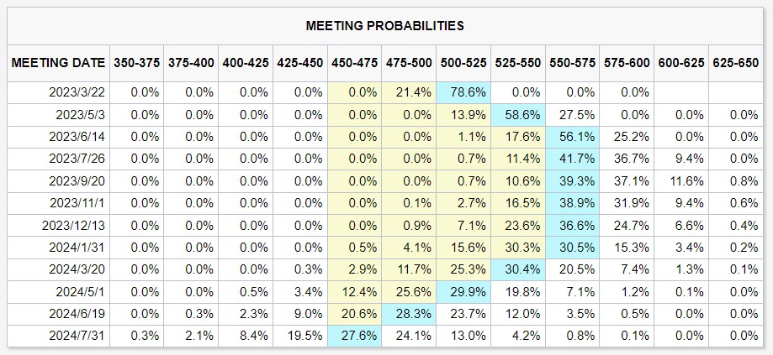Click the highlighted 58.6% cell
773x355 pixels.
[x=519, y=114]
